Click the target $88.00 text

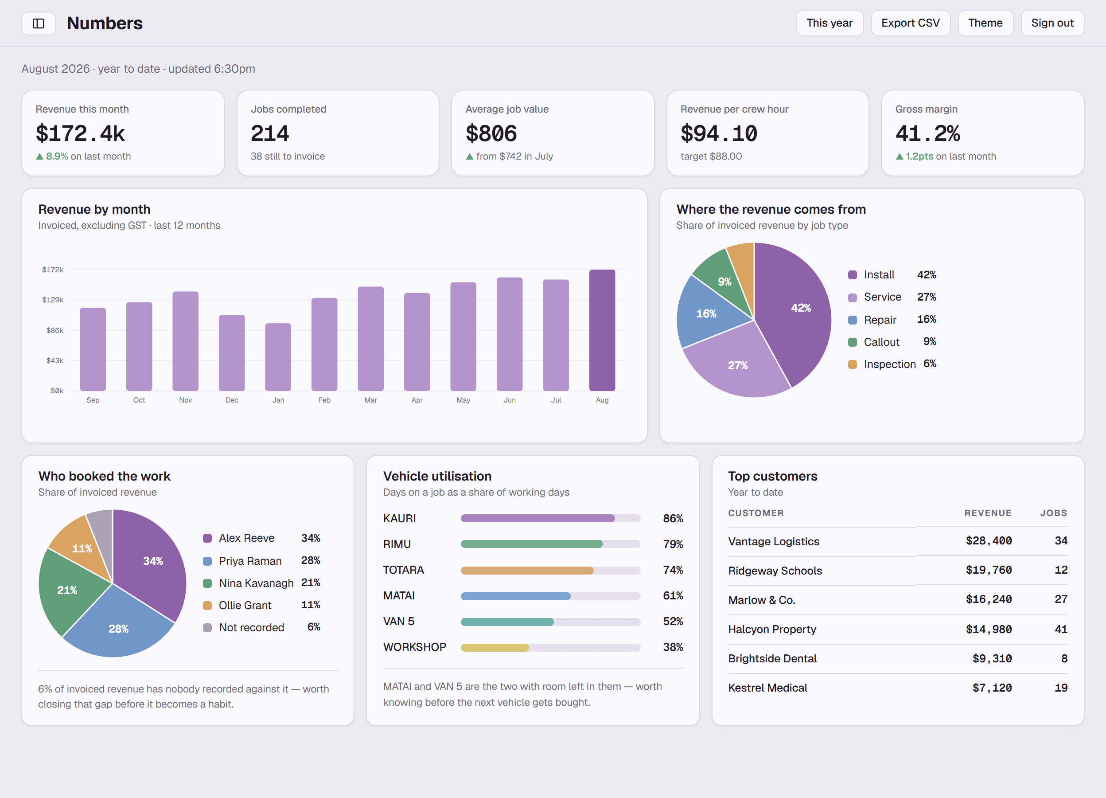click(711, 156)
